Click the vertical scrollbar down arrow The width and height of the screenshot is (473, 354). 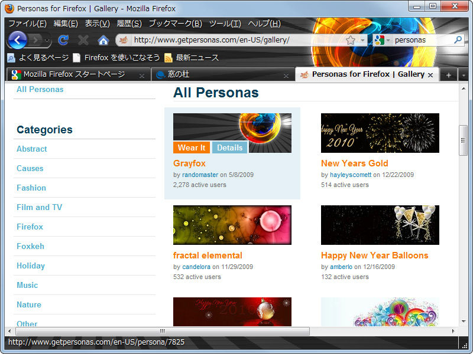464,321
